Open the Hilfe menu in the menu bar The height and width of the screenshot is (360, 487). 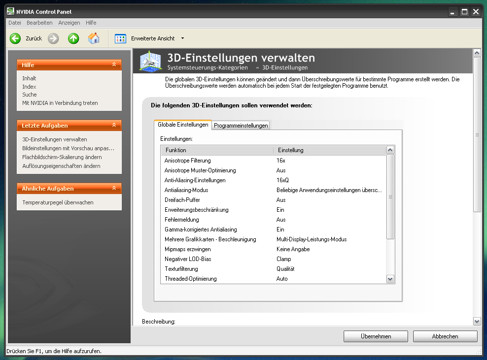91,23
